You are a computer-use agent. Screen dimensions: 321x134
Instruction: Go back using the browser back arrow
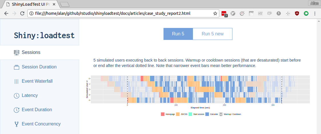pos(6,13)
